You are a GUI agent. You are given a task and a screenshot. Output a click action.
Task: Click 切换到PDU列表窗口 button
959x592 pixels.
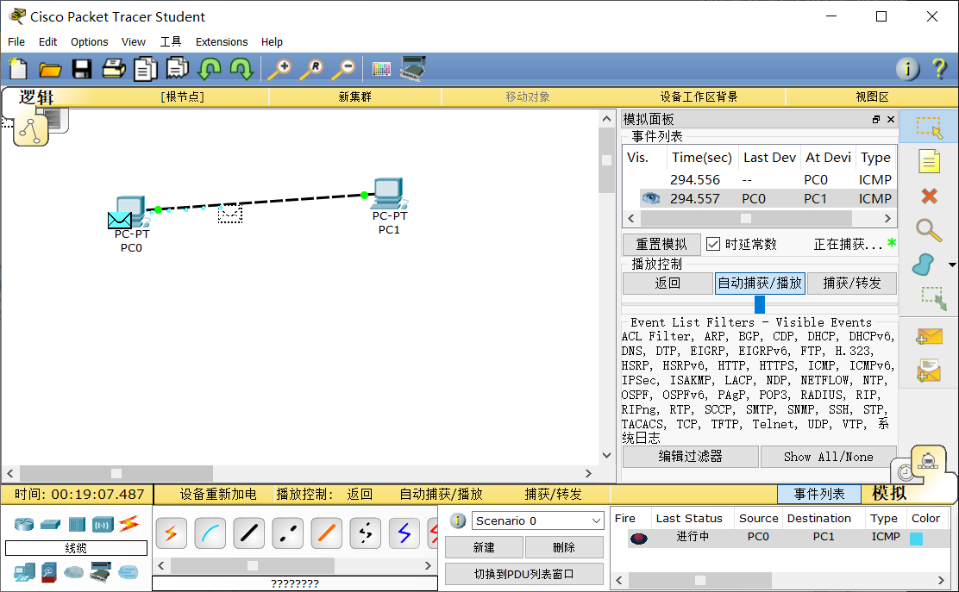point(524,574)
